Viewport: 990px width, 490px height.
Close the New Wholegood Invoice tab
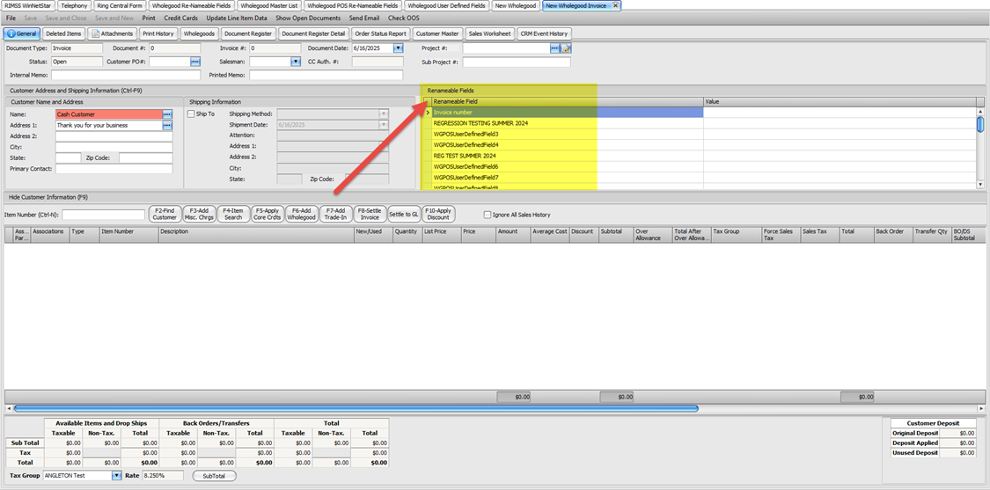point(616,5)
